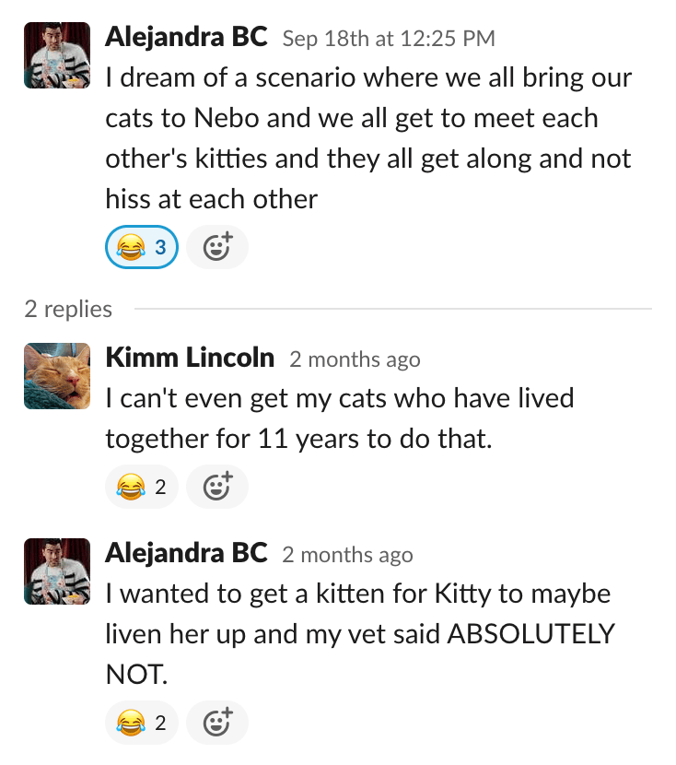Image resolution: width=676 pixels, height=765 pixels.
Task: Click the timestamp on Kimm Lincoln's reply
Action: coord(355,359)
